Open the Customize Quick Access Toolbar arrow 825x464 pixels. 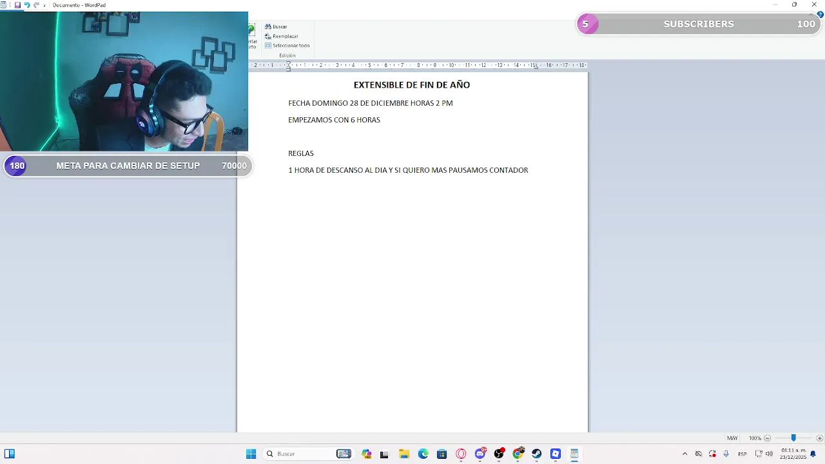(x=44, y=5)
